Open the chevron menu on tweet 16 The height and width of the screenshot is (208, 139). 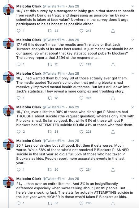(133, 6)
